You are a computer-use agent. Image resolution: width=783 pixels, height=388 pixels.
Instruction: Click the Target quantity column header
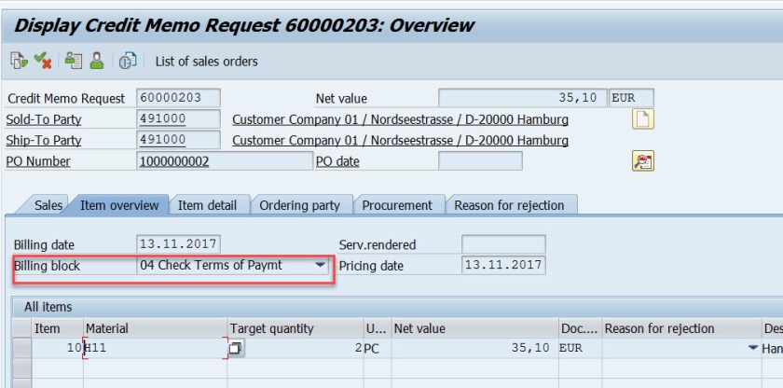pyautogui.click(x=295, y=328)
